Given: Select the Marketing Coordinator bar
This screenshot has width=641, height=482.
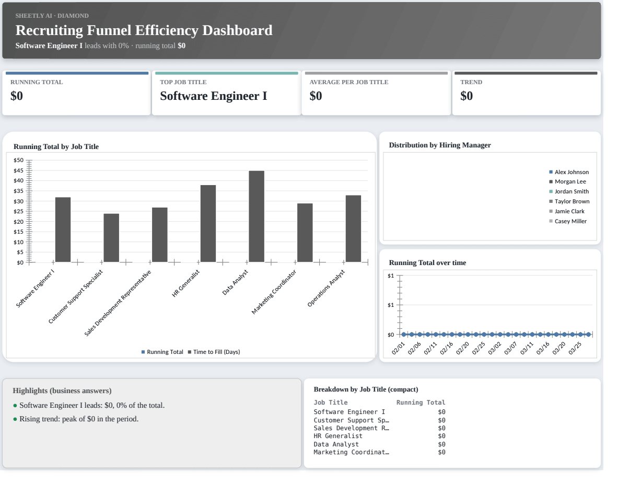Looking at the screenshot, I should pyautogui.click(x=305, y=233).
